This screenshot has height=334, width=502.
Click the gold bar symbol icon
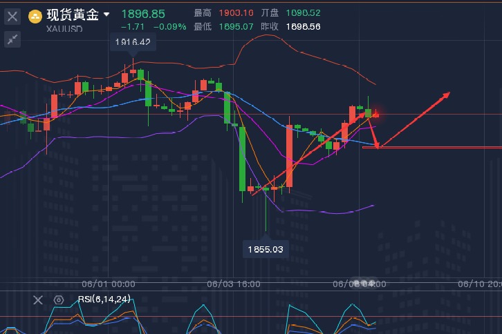pyautogui.click(x=35, y=15)
